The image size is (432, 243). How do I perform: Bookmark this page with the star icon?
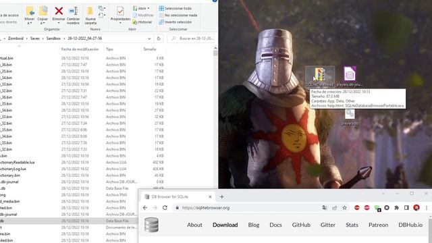click(344, 208)
